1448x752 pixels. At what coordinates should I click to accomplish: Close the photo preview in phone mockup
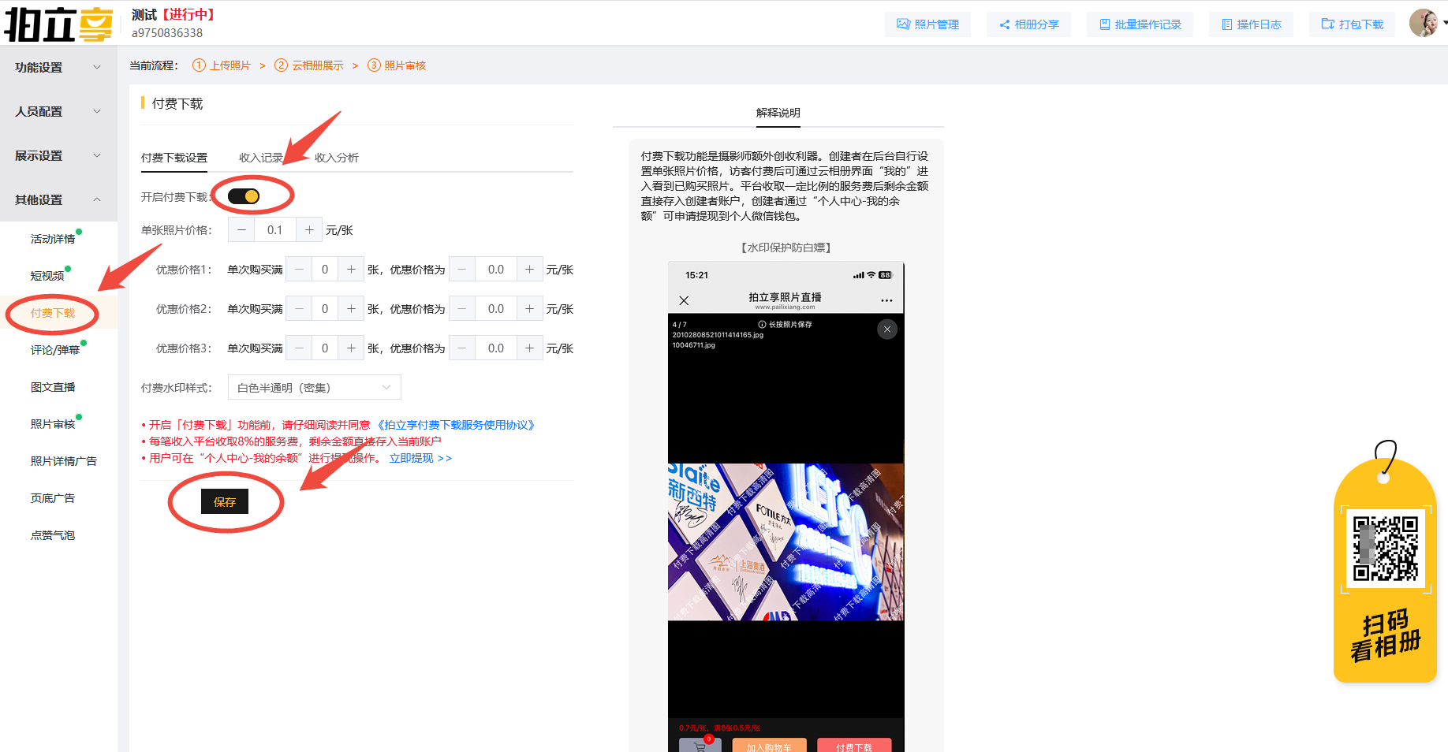(x=887, y=329)
